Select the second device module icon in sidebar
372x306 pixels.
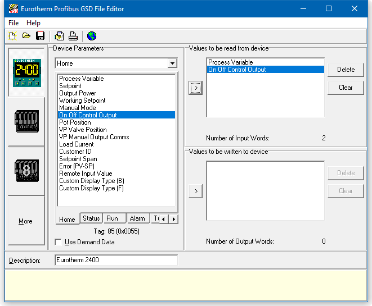tap(26, 121)
